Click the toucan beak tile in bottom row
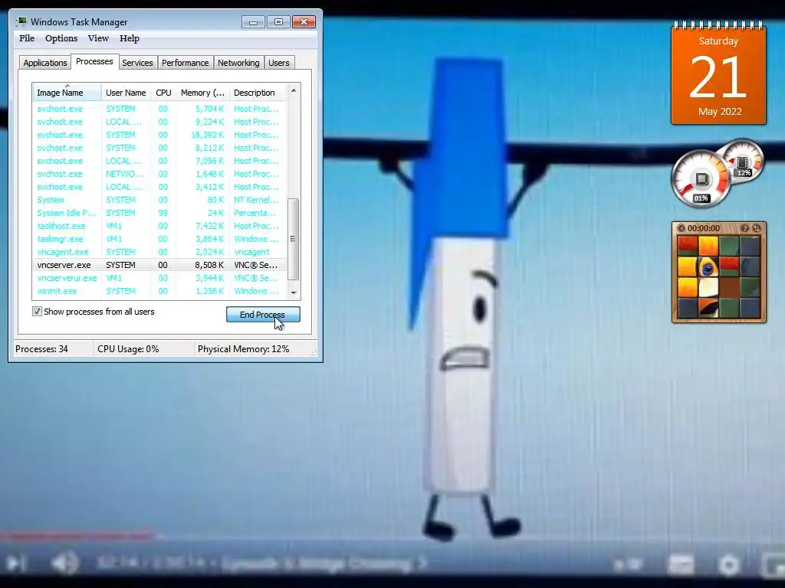 click(708, 308)
